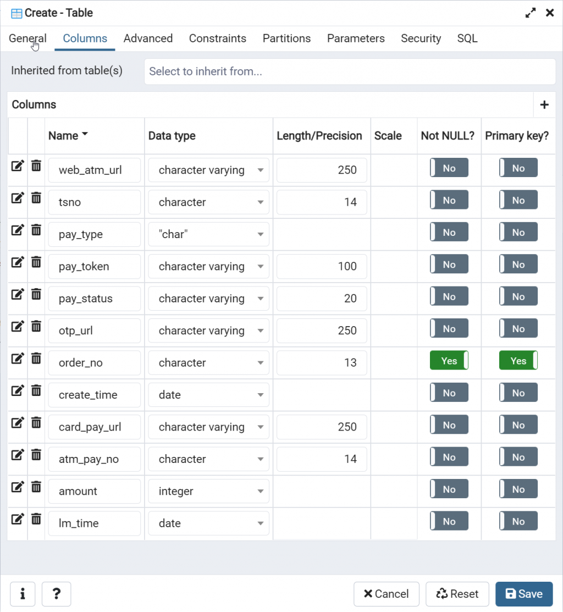Edit the pay_token length field showing 100
This screenshot has height=612, width=563.
322,266
